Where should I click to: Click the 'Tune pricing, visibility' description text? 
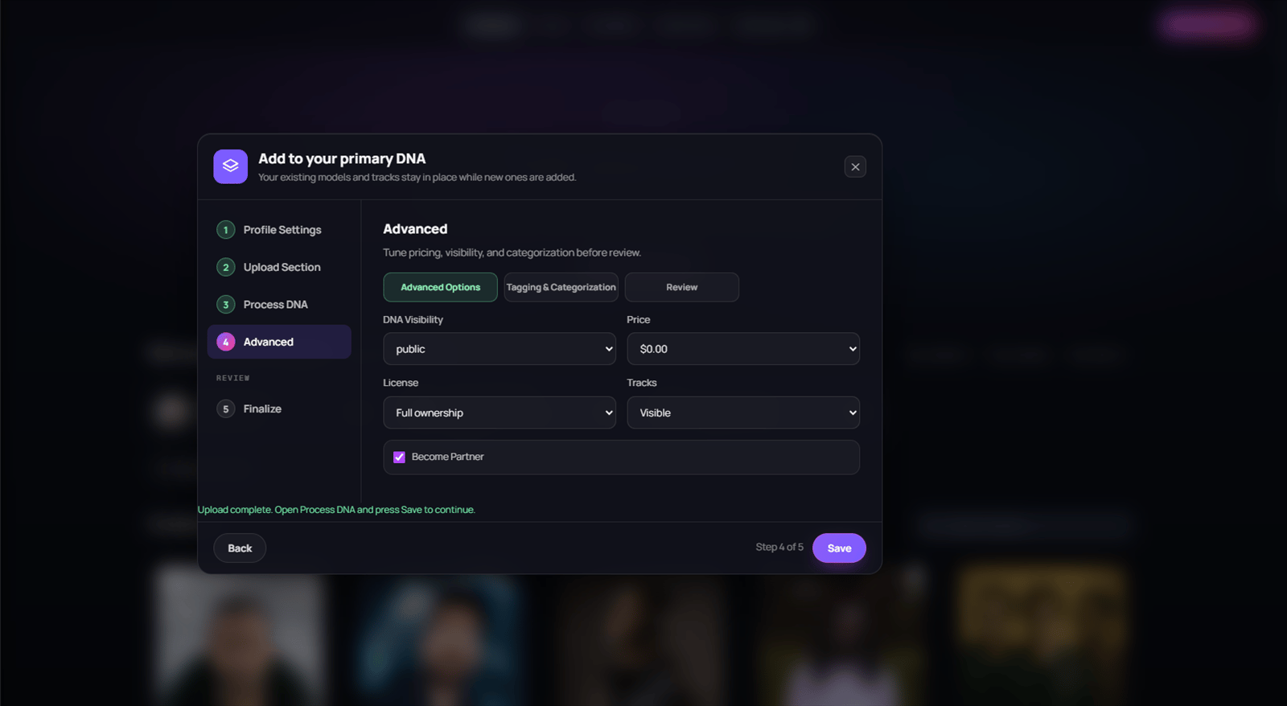point(512,252)
